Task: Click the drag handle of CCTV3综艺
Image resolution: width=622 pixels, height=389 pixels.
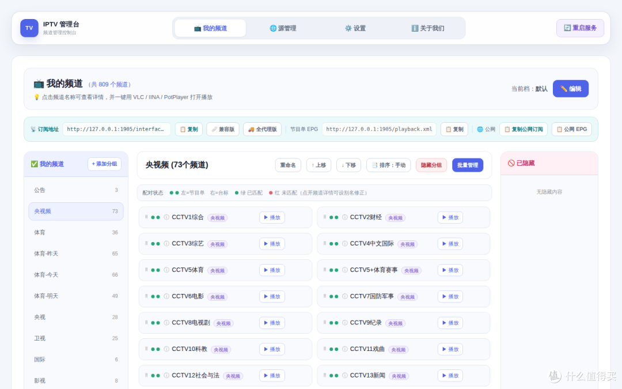Action: tap(146, 243)
